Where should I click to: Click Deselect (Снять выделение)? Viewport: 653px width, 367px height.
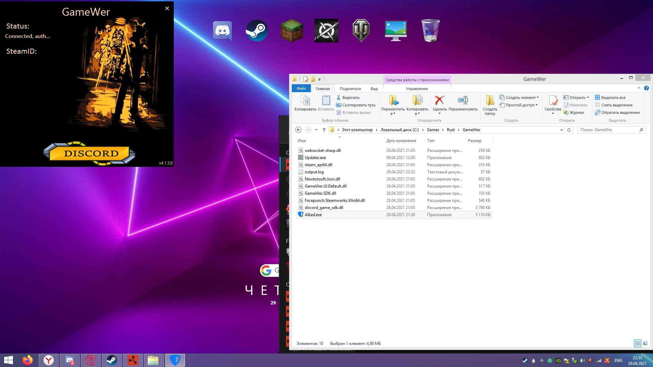(x=614, y=105)
